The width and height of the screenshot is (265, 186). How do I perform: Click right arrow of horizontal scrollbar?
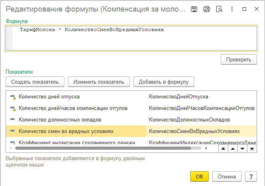(206, 148)
